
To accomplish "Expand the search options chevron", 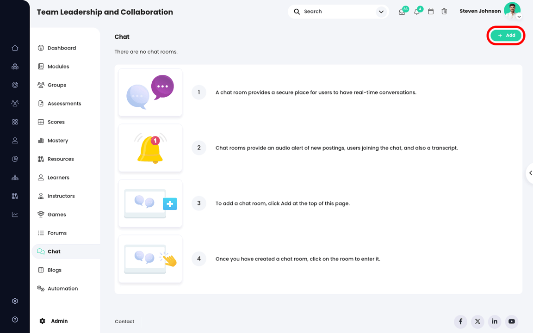I will point(381,11).
